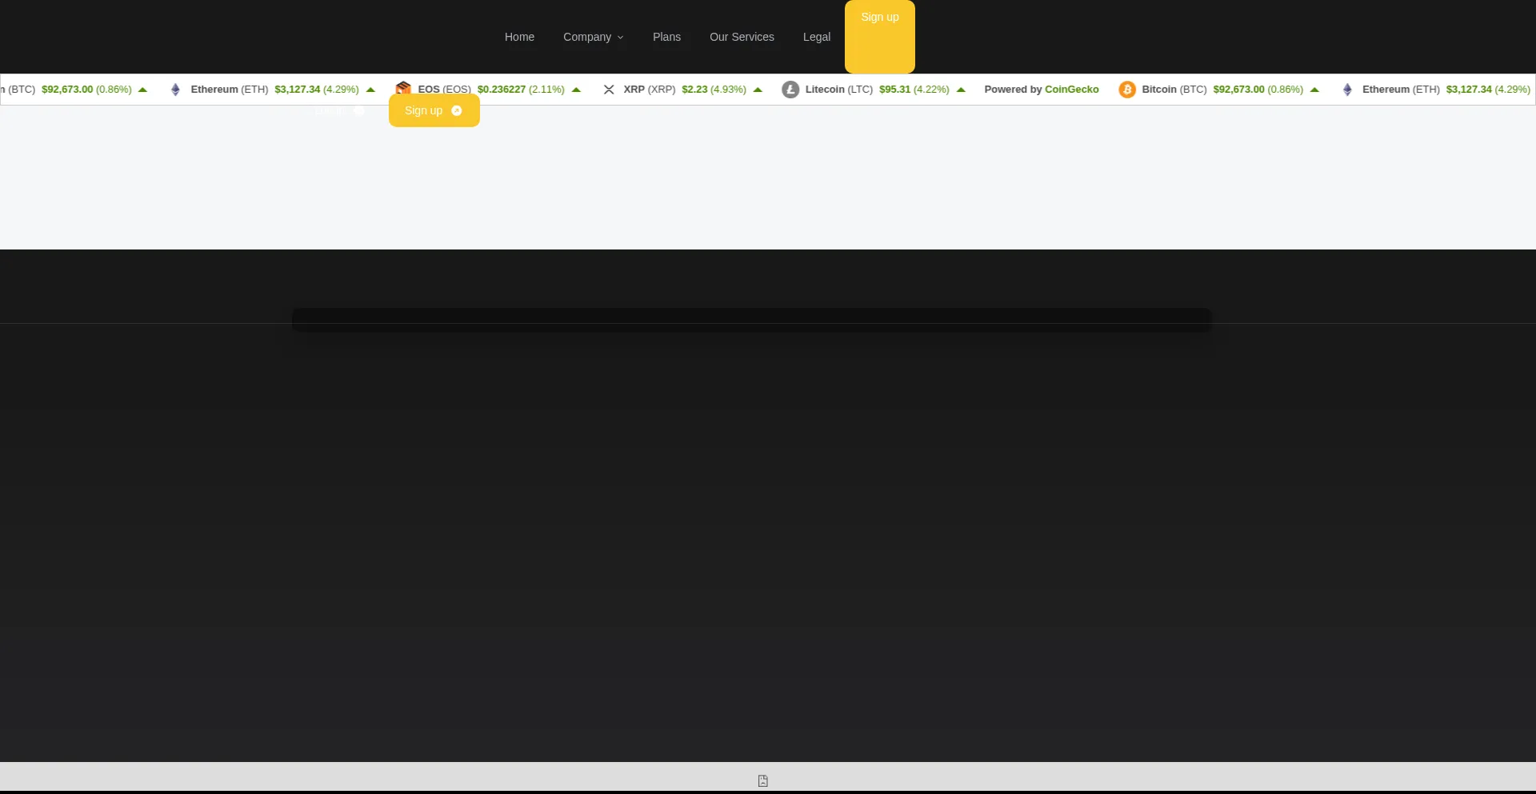Click the up arrow beside XRP 4.93%
The image size is (1536, 794).
(x=758, y=90)
